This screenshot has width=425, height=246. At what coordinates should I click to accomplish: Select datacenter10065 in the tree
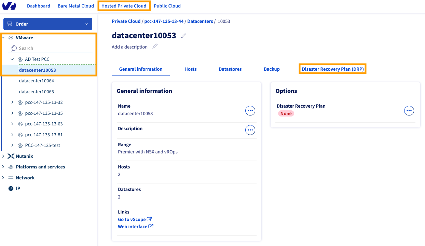(37, 92)
